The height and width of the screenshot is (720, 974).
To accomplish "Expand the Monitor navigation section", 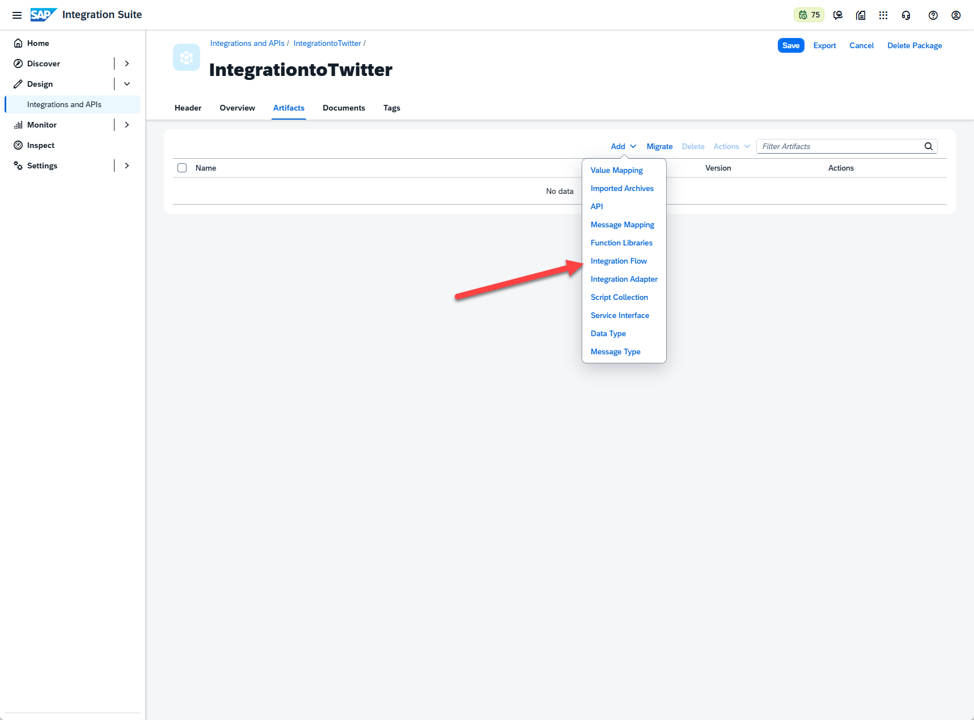I will (127, 125).
